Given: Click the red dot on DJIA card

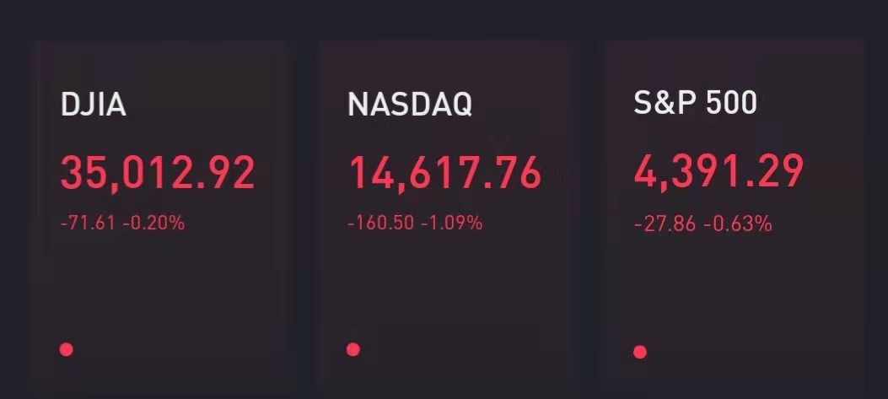Looking at the screenshot, I should pyautogui.click(x=67, y=349).
